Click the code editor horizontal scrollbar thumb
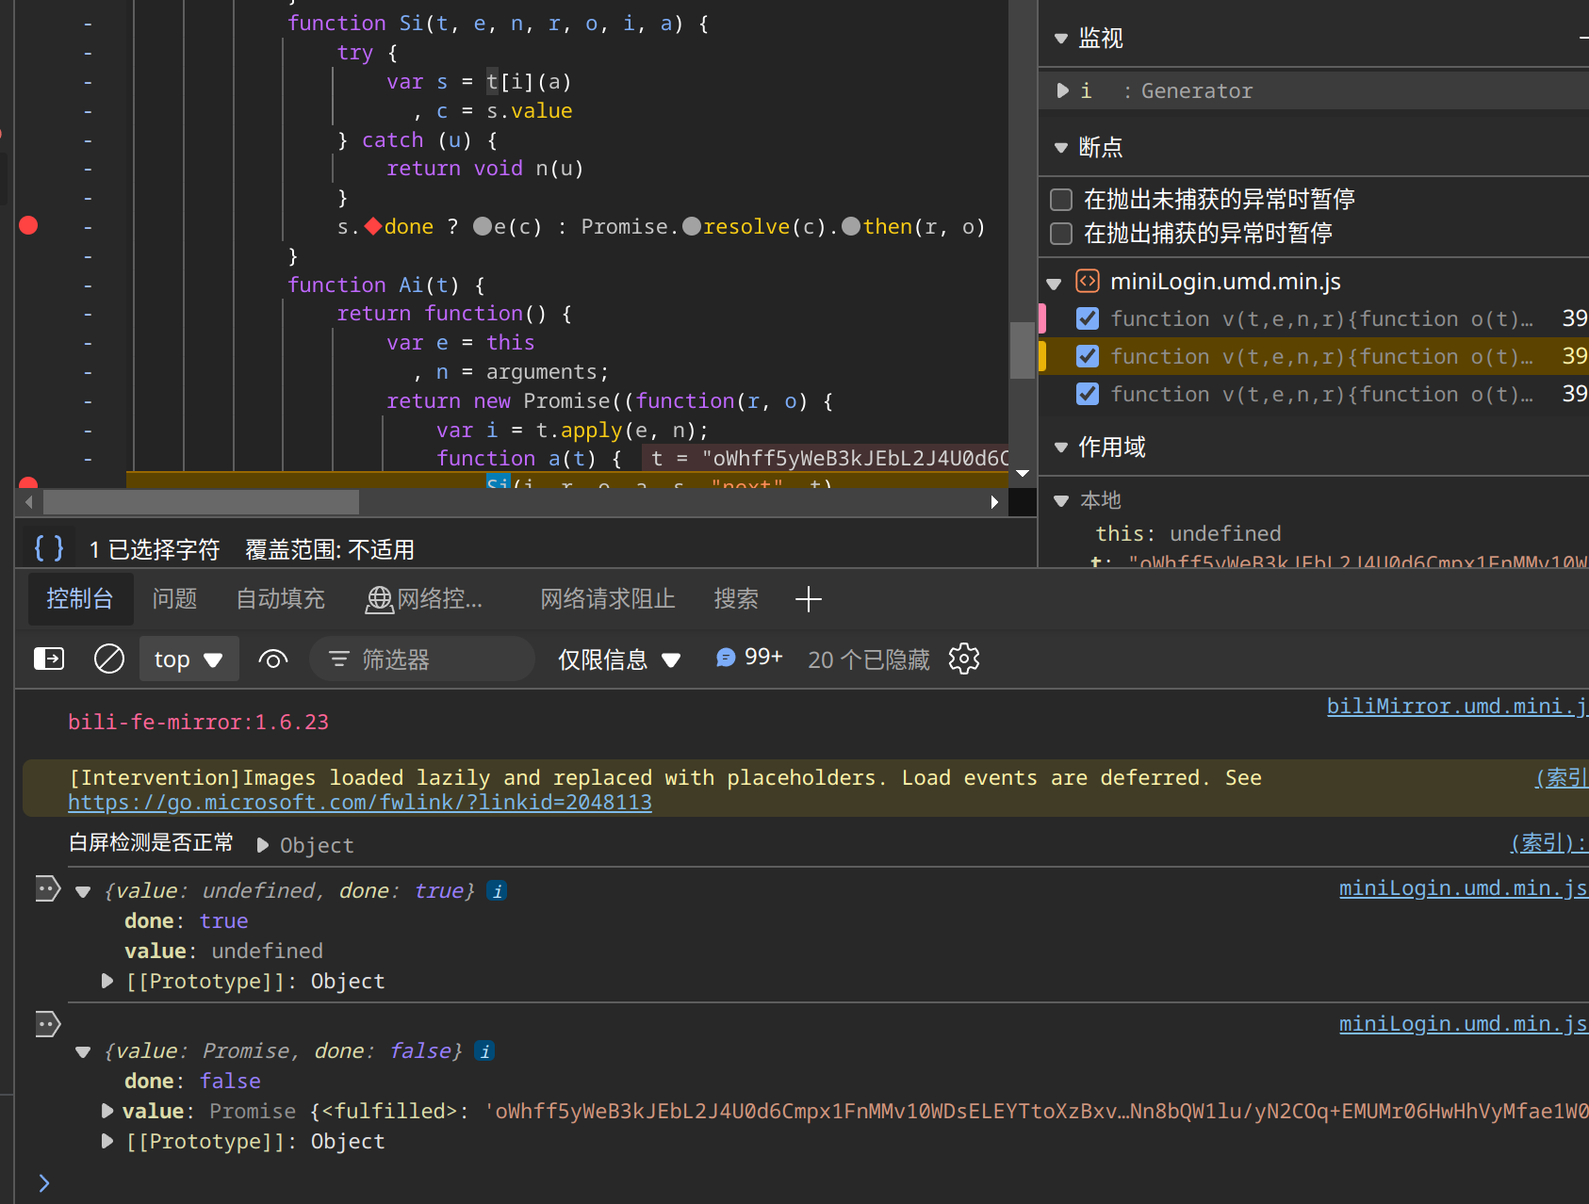 pyautogui.click(x=201, y=502)
